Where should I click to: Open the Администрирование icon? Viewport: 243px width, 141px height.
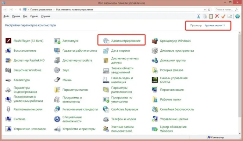click(x=106, y=41)
